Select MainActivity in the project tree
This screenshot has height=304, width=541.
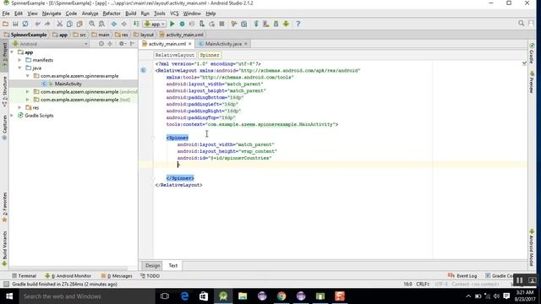tap(68, 84)
